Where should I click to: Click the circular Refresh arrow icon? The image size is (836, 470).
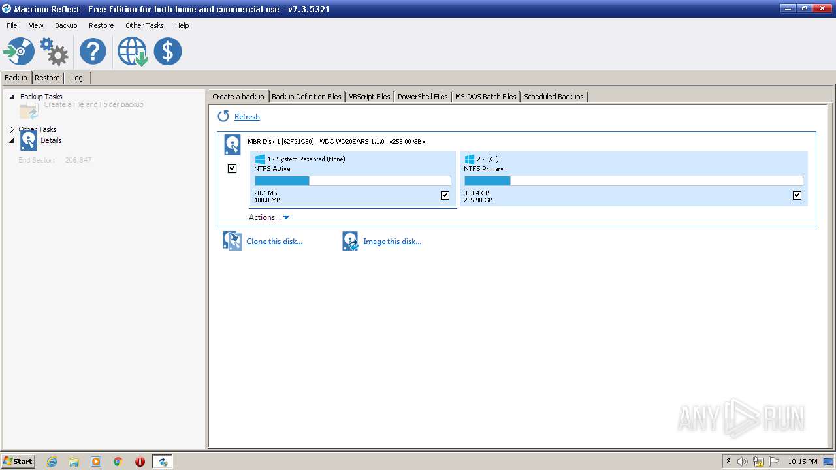[x=223, y=116]
